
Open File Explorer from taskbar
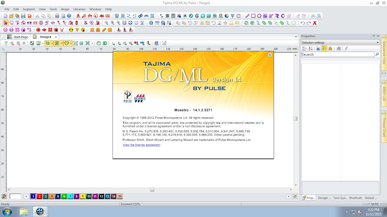(x=24, y=212)
